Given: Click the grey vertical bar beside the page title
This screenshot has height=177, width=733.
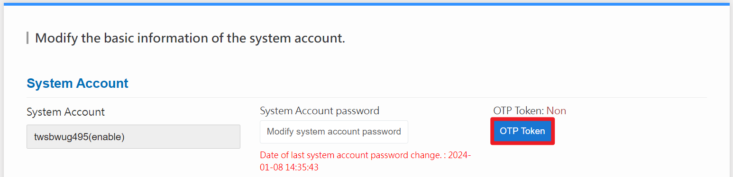Looking at the screenshot, I should (27, 38).
